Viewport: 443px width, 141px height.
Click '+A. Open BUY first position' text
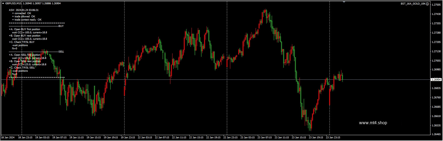25,29
